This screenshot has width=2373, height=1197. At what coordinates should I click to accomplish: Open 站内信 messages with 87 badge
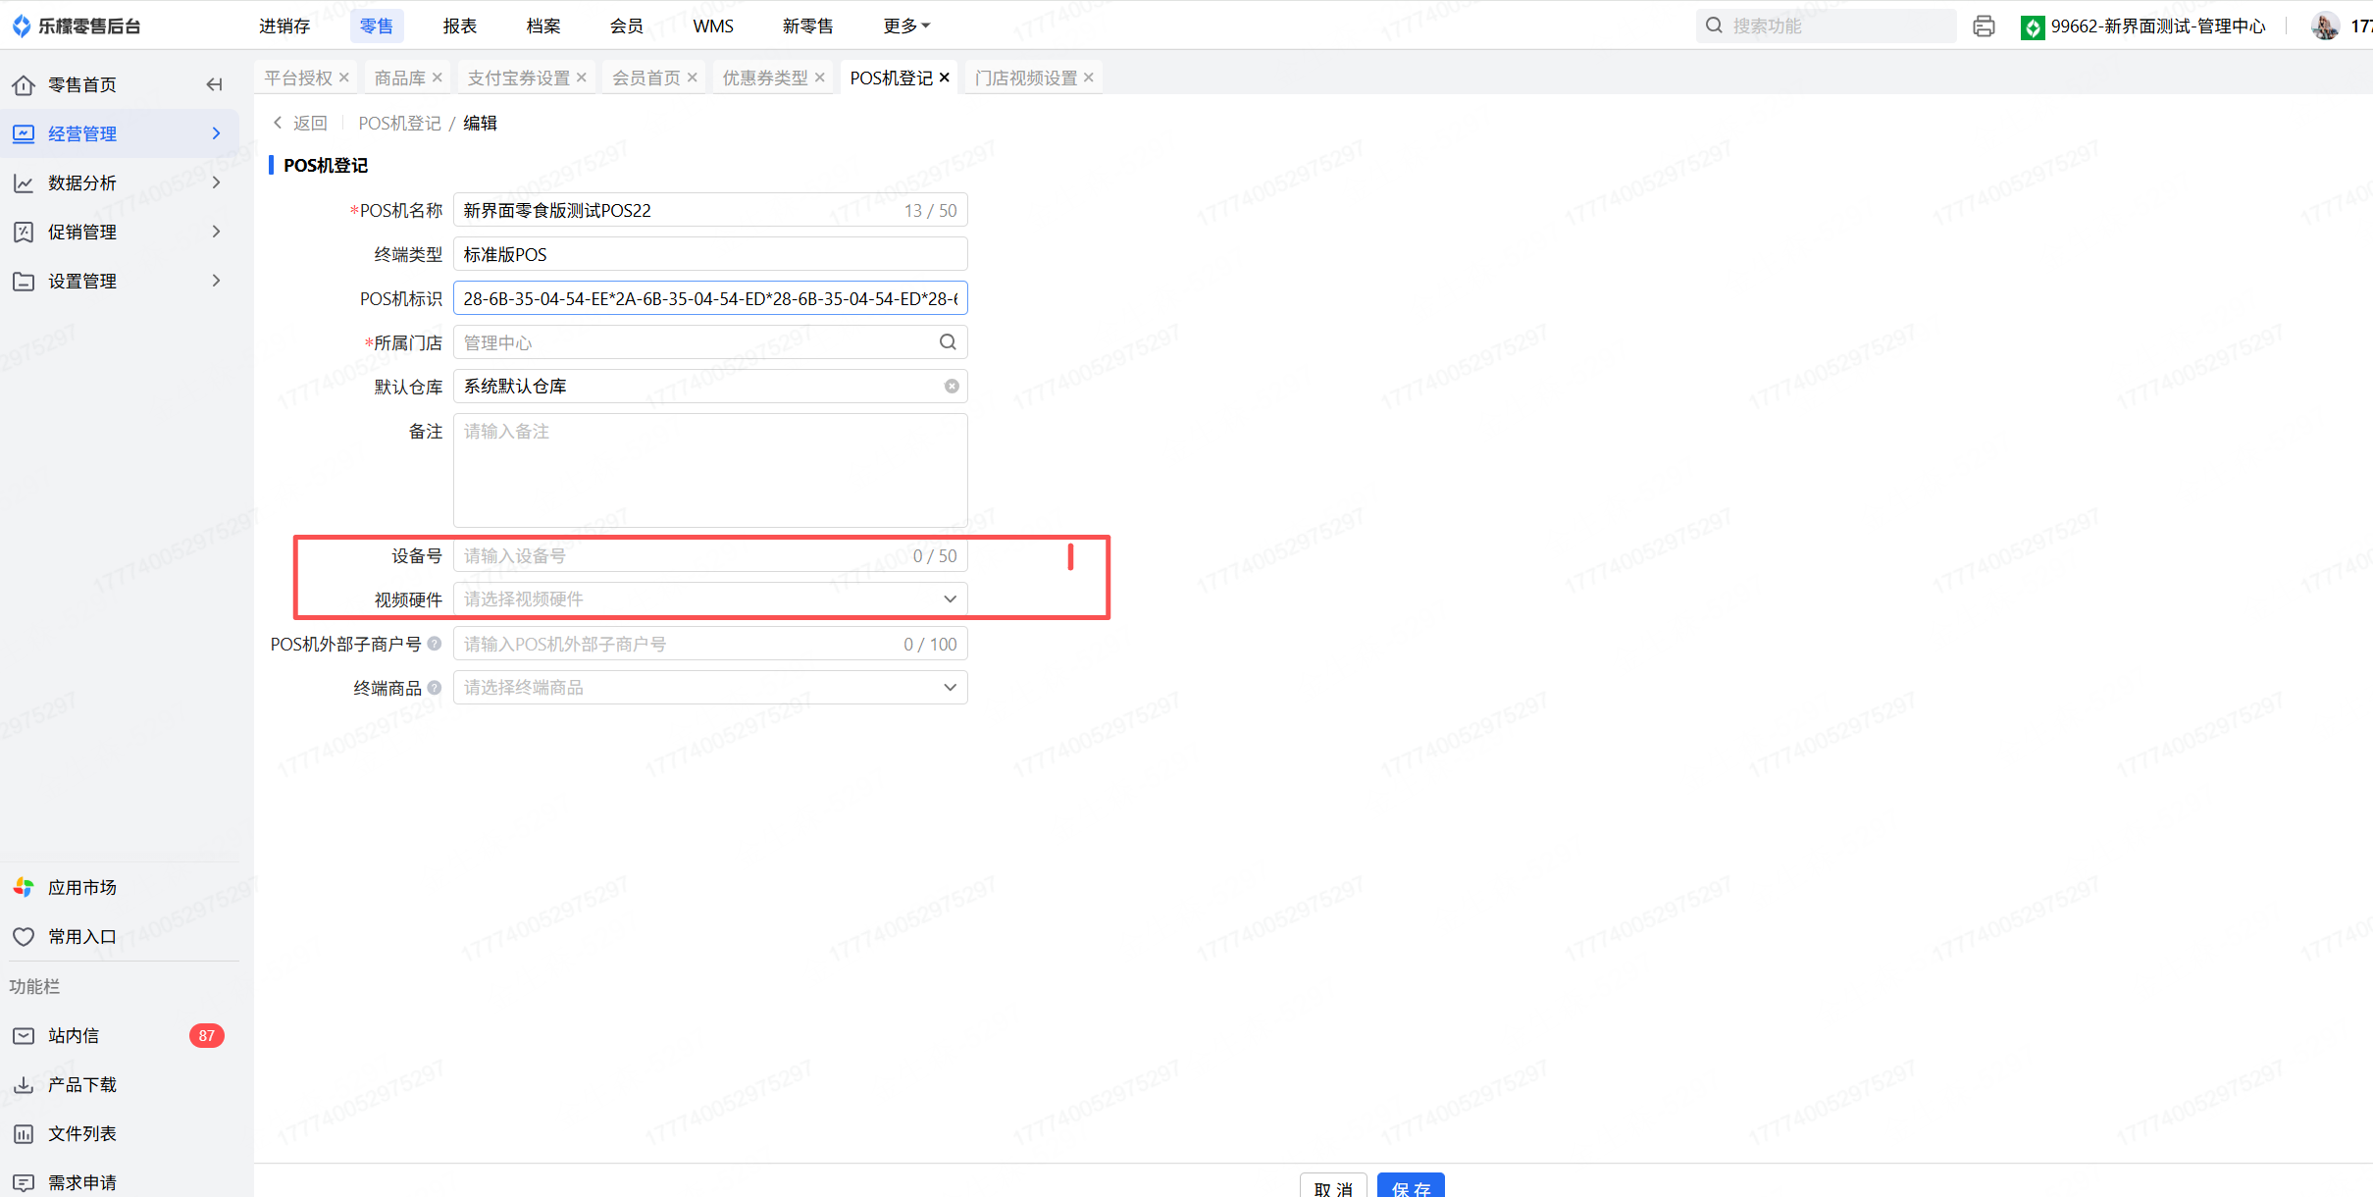[74, 1035]
